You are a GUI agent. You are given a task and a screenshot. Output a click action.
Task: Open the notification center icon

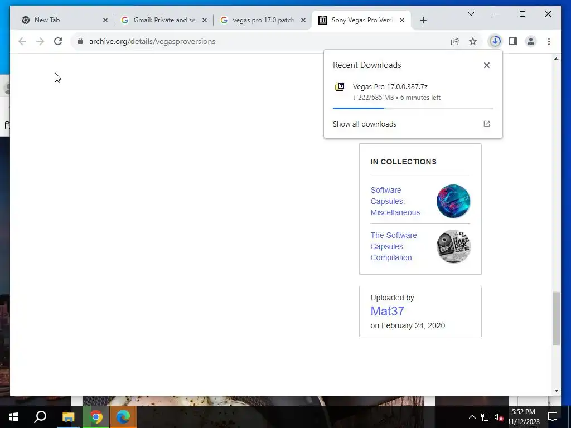pos(553,417)
